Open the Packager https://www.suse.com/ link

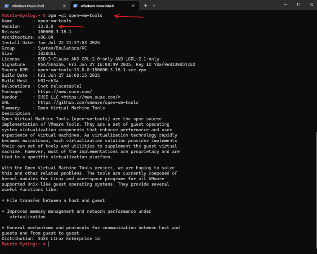[x=65, y=92]
